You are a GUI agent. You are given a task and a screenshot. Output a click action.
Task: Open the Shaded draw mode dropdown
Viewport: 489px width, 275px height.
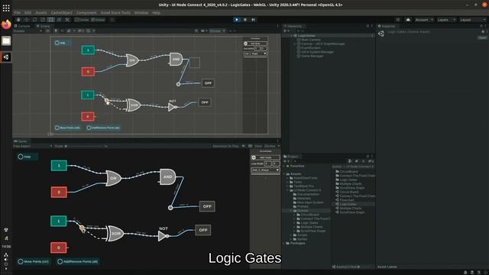[x=28, y=31]
